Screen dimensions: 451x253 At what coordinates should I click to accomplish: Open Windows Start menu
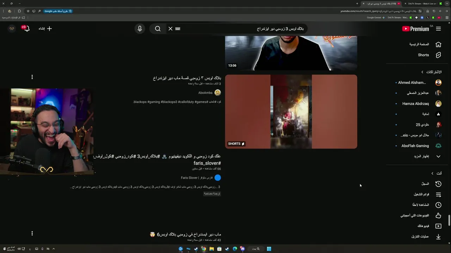(269, 249)
